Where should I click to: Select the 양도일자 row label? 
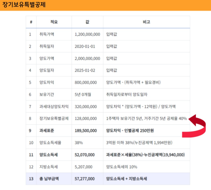pos(47,70)
